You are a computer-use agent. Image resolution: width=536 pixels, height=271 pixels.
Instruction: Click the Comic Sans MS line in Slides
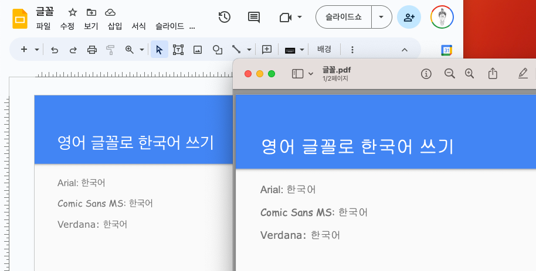coord(105,204)
